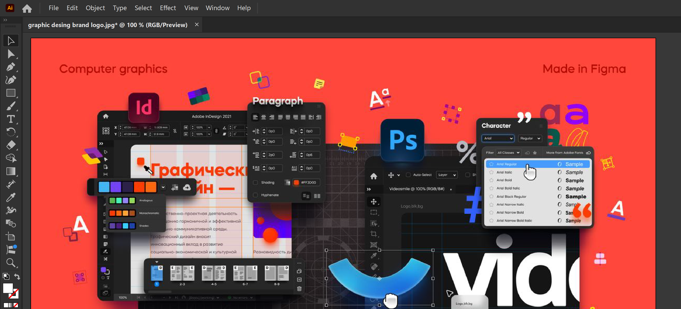
Task: Open the Arial font dropdown in Character
Action: coord(498,139)
